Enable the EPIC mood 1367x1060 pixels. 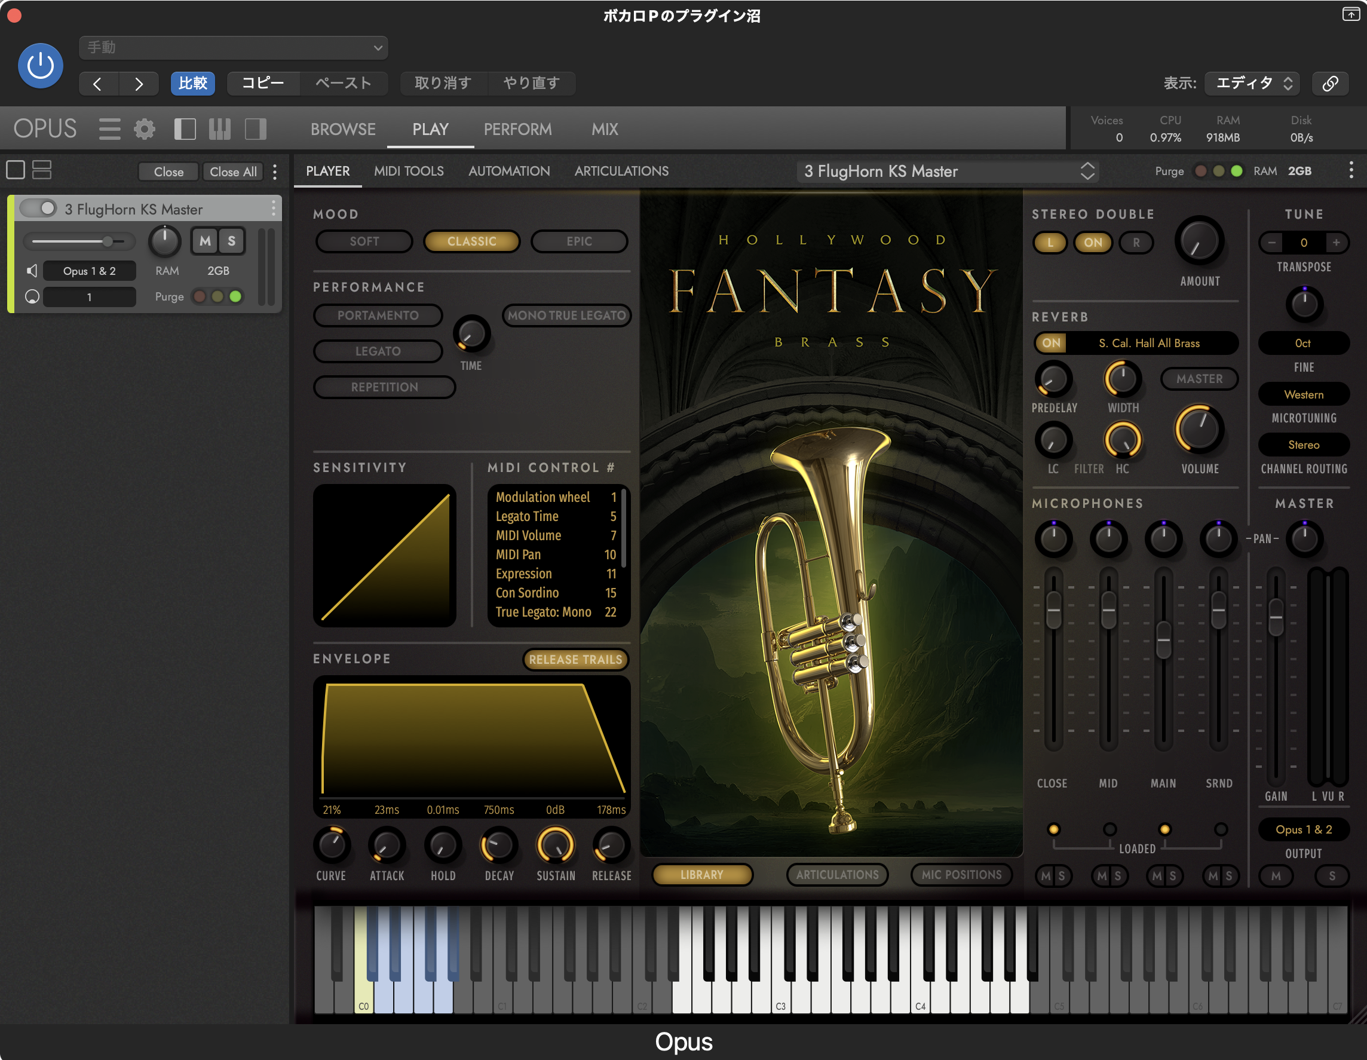tap(580, 241)
